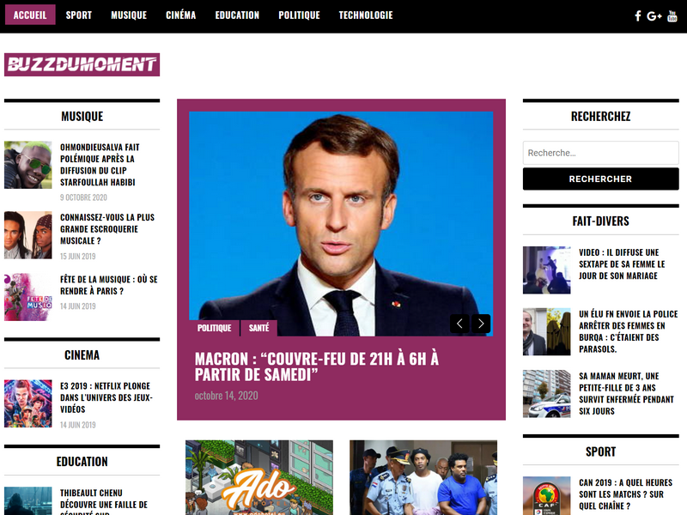Open the Ado Hotel article image

(x=259, y=477)
